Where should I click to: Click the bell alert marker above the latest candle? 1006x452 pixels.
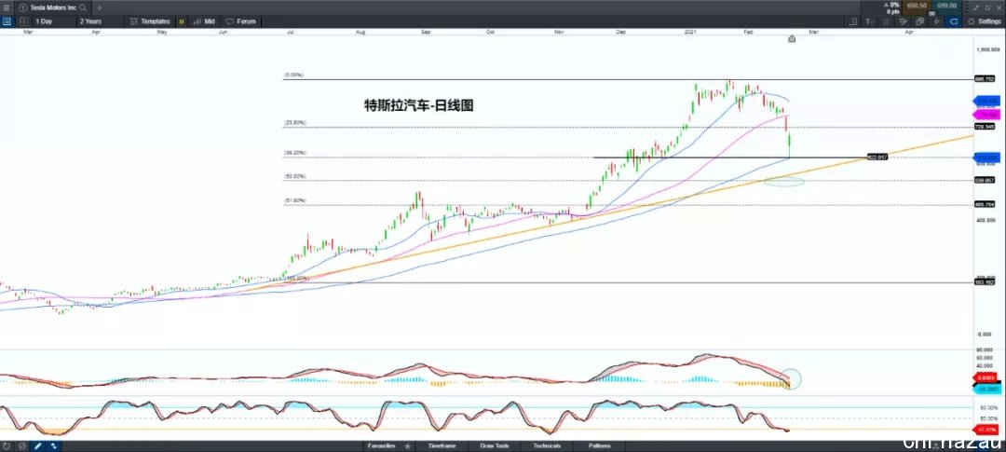click(792, 39)
